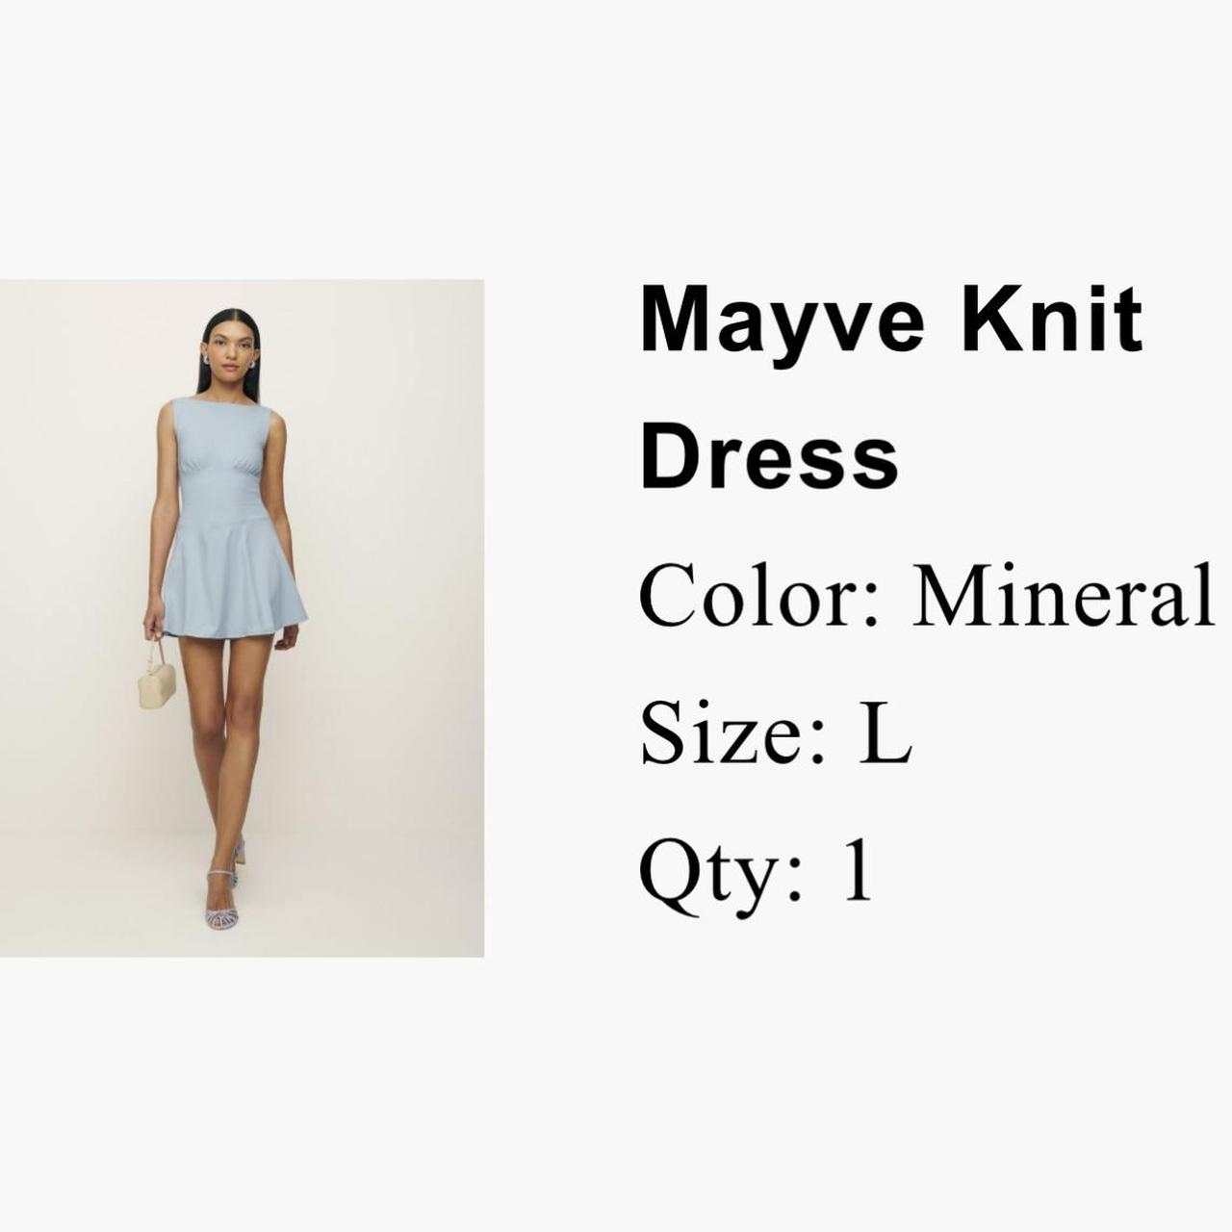
Task: Open the Mayve Knit Dress product photo
Action: click(x=242, y=618)
